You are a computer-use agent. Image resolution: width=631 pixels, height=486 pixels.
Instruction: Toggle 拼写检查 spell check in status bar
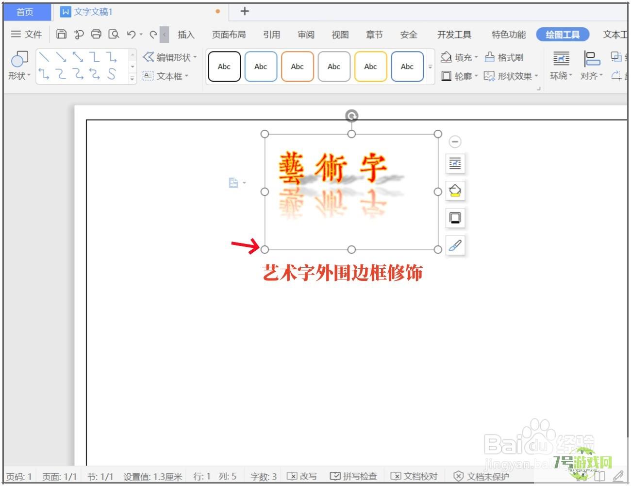pos(353,476)
